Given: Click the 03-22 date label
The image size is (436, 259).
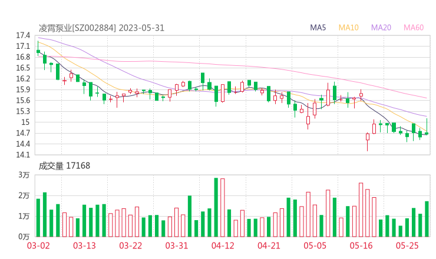Looking at the screenshot, I should 130,245.
